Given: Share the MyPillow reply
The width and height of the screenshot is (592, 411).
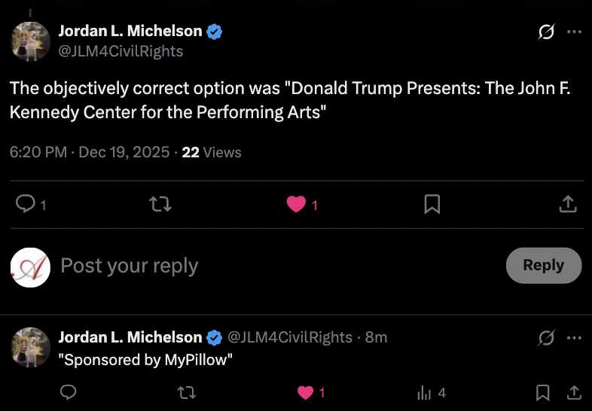Looking at the screenshot, I should pyautogui.click(x=574, y=392).
